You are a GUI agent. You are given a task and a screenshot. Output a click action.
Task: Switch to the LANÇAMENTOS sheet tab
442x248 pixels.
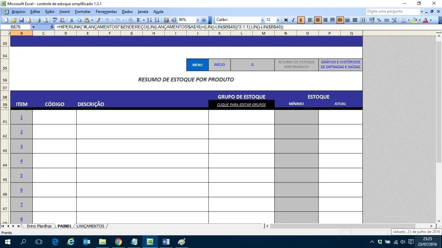coord(91,226)
